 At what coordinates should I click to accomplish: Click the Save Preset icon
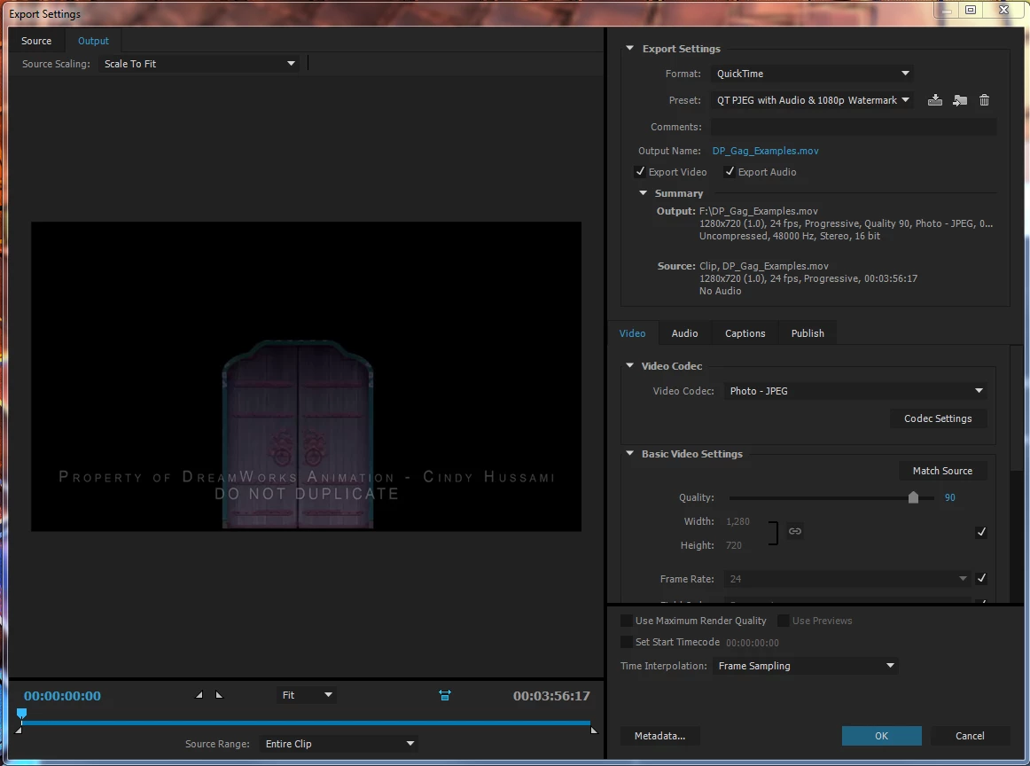(x=935, y=100)
